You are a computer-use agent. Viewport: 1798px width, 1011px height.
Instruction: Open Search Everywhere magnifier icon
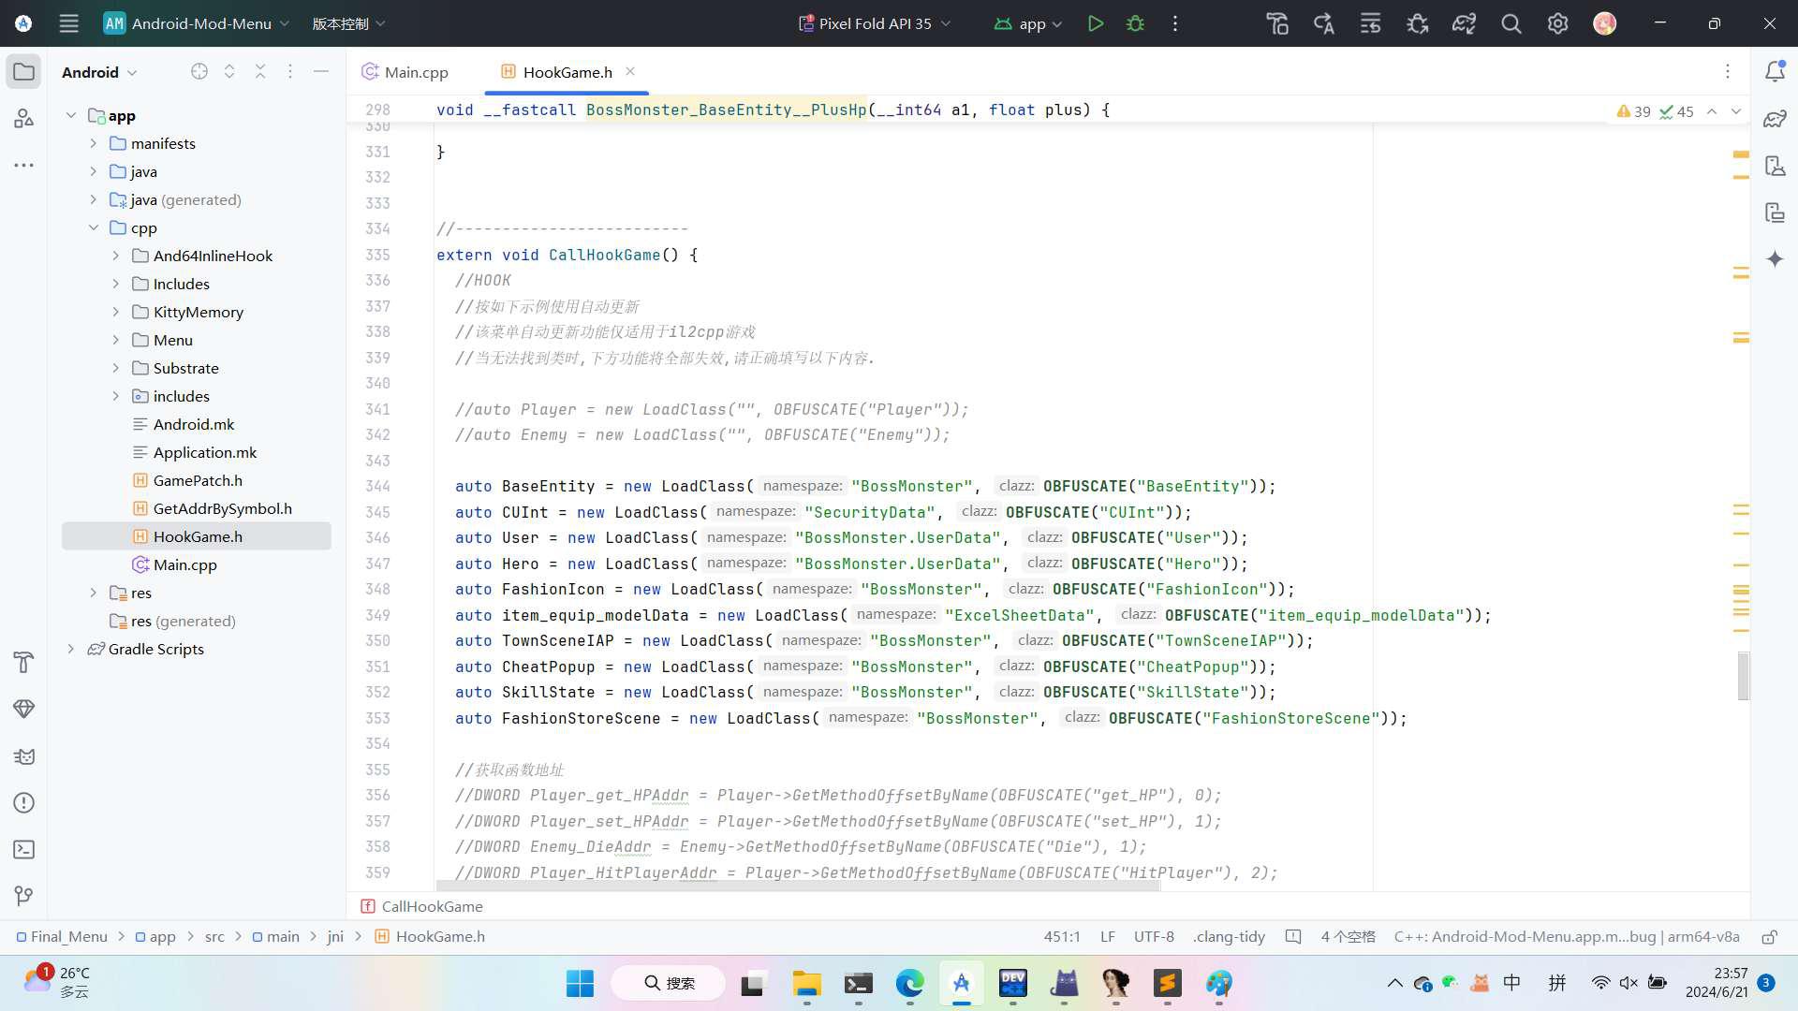(x=1511, y=23)
